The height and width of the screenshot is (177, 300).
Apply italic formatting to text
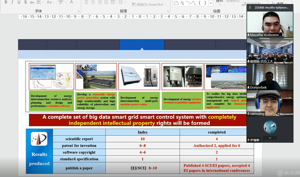[12, 2]
